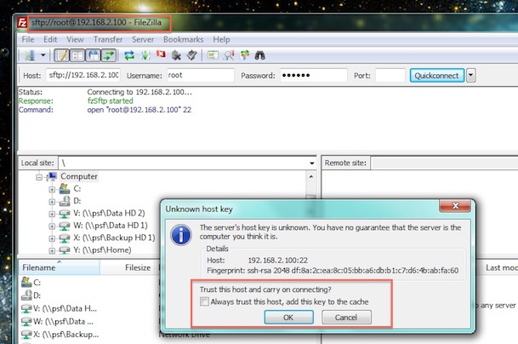Open the Edit menu
518x344 pixels.
50,39
